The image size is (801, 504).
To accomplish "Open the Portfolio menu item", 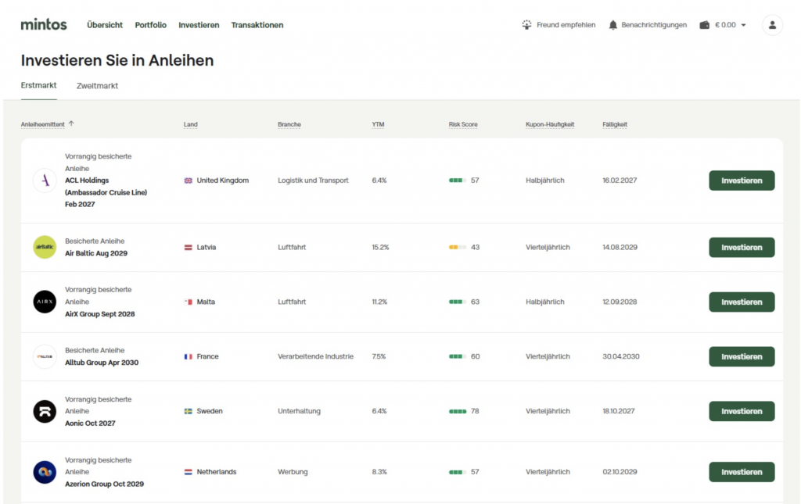I will [151, 25].
